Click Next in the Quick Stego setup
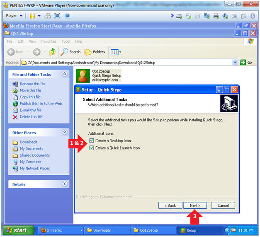This screenshot has width=260, height=237. (x=195, y=206)
